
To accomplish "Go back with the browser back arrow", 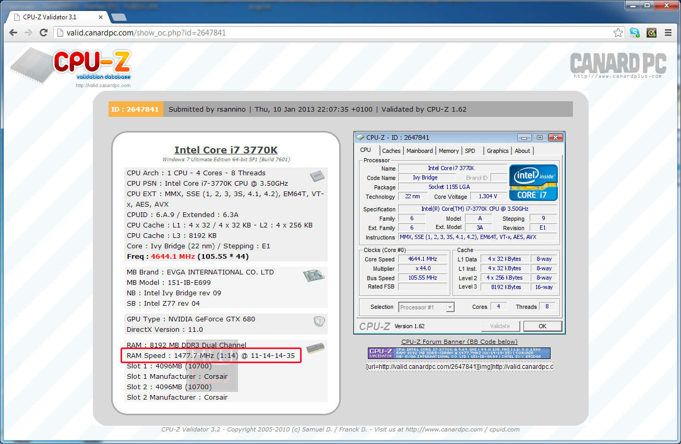I will 14,33.
